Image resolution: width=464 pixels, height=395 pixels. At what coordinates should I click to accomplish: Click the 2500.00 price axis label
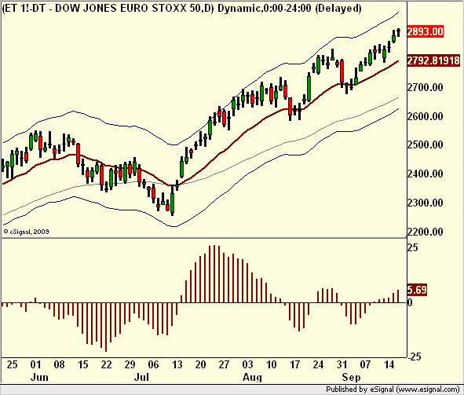(x=426, y=144)
